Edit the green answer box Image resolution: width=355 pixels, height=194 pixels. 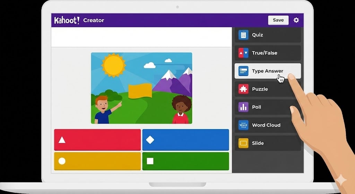click(x=186, y=161)
